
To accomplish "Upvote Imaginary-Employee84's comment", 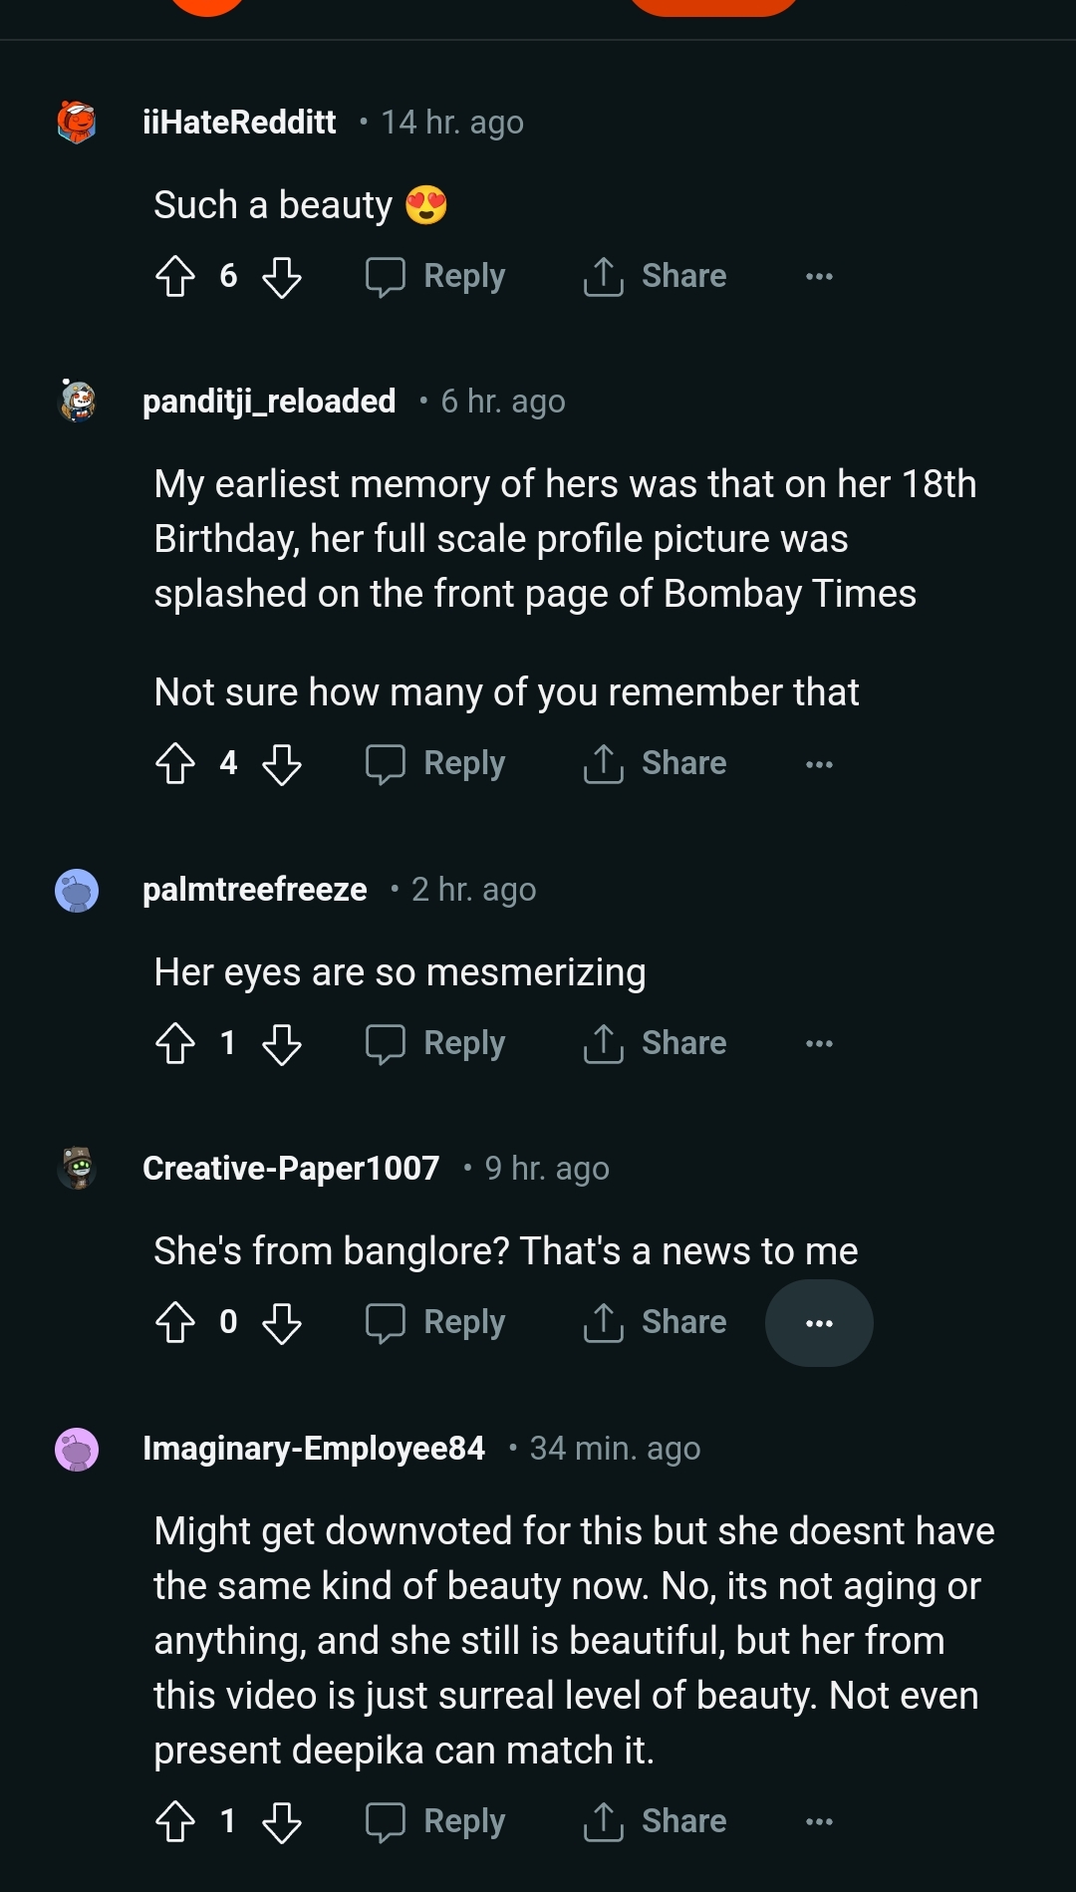I will tap(175, 1822).
